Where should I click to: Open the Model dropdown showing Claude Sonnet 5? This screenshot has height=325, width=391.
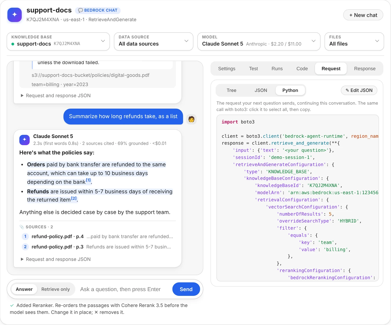pos(259,41)
